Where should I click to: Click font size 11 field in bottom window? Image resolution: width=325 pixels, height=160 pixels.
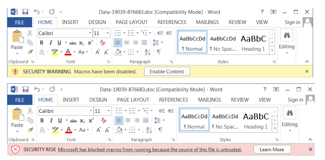click(100, 111)
